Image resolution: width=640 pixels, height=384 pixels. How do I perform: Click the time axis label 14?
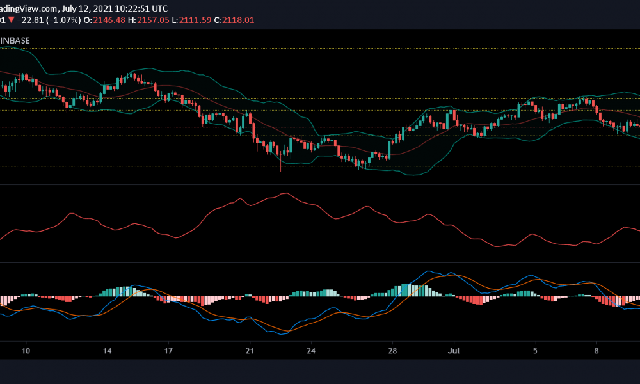pyautogui.click(x=108, y=351)
